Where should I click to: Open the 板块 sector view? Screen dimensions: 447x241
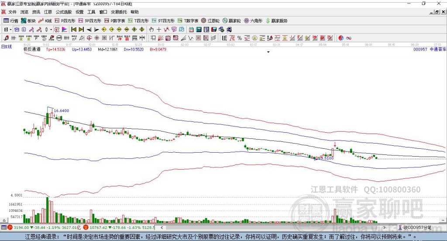point(28,21)
